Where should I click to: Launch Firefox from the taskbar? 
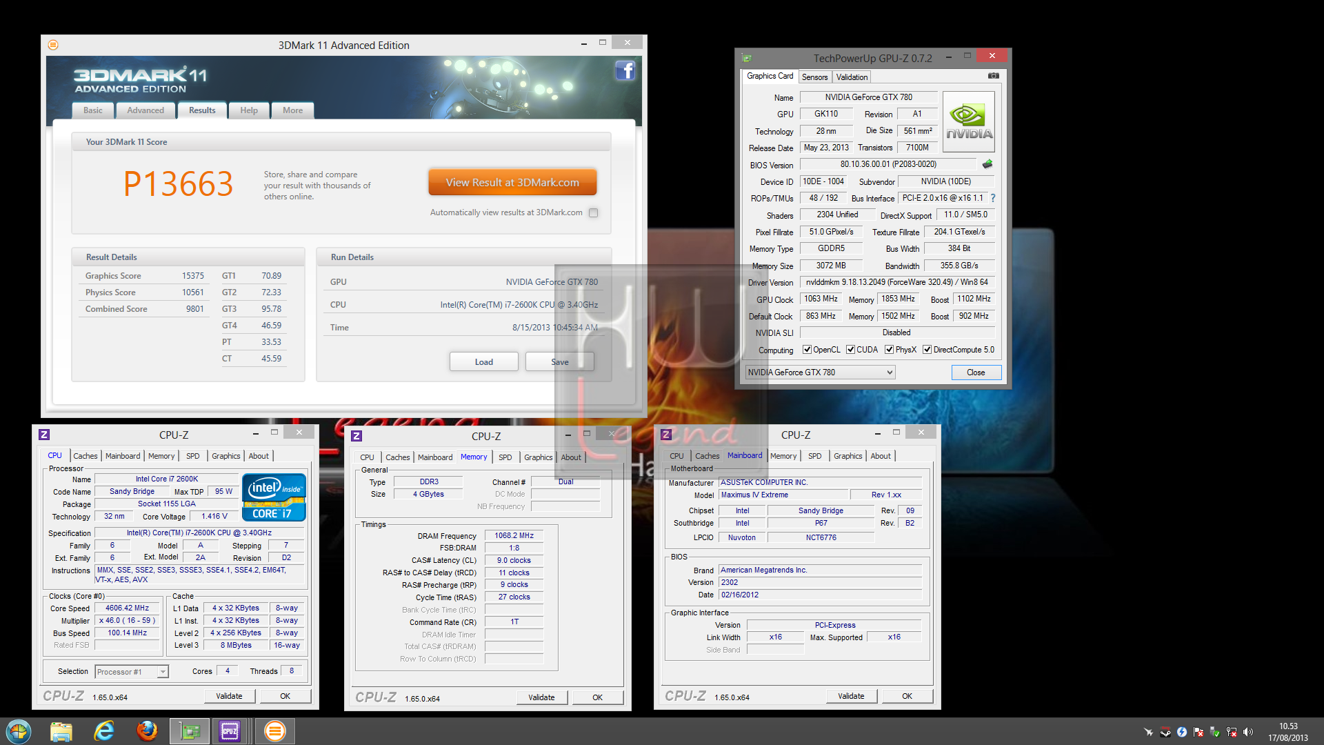[147, 731]
